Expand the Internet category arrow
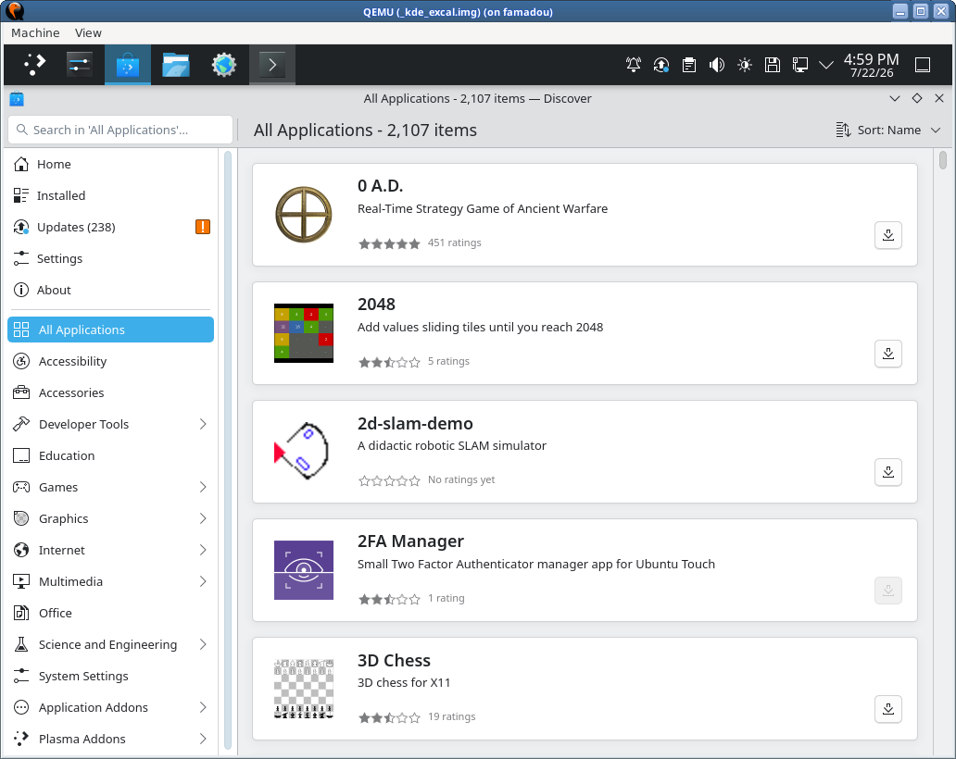Screen dimensions: 956x759 203,550
